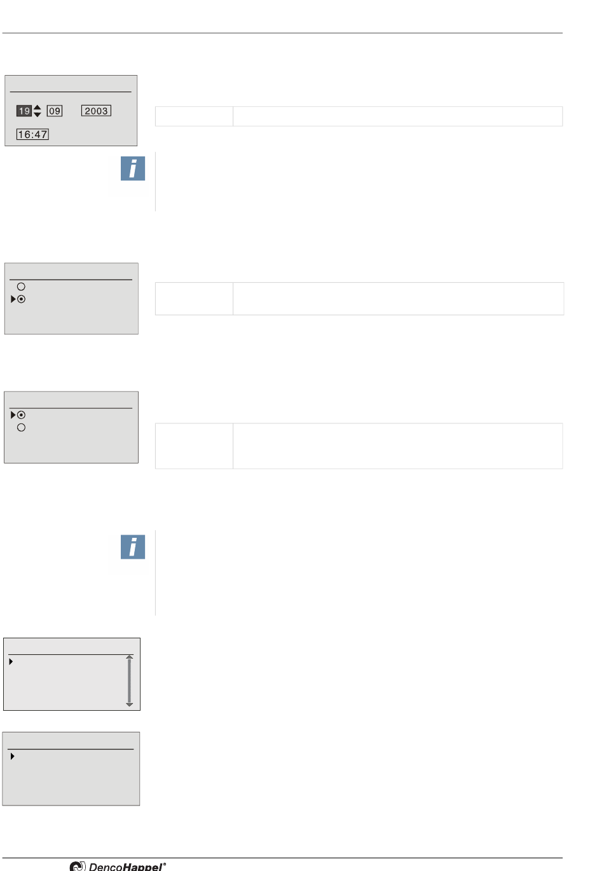Image resolution: width=604 pixels, height=871 pixels.
Task: Select the time field 16:47
Action: pos(32,134)
